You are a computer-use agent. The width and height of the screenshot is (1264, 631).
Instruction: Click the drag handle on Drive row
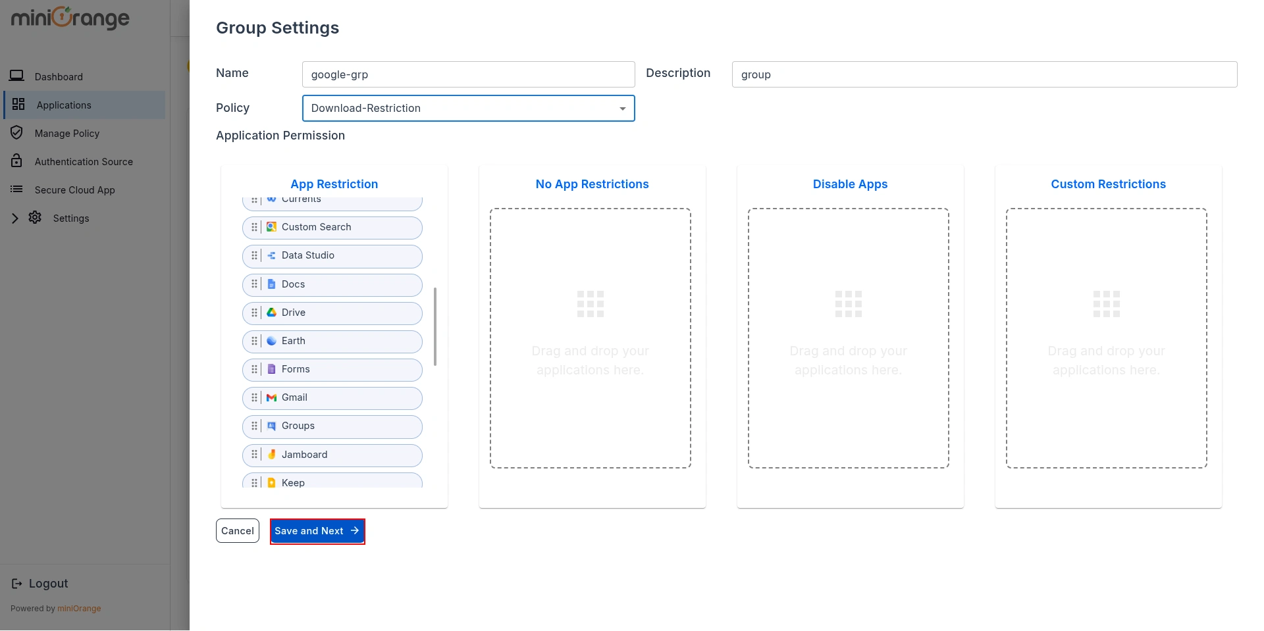click(x=254, y=313)
